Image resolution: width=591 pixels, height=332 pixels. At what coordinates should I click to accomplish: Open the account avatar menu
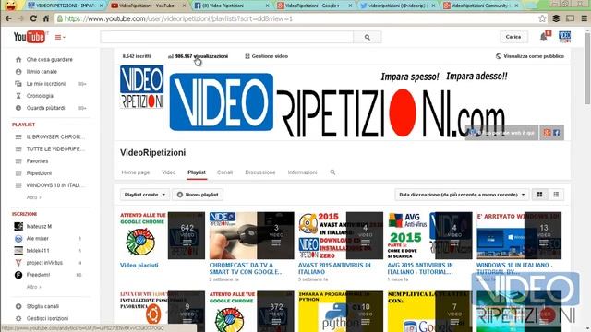click(x=564, y=37)
